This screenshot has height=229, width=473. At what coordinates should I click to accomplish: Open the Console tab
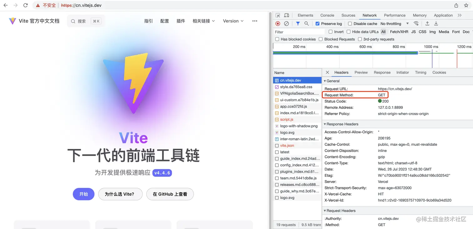pos(327,15)
